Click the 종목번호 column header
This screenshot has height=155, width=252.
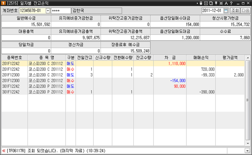point(14,58)
